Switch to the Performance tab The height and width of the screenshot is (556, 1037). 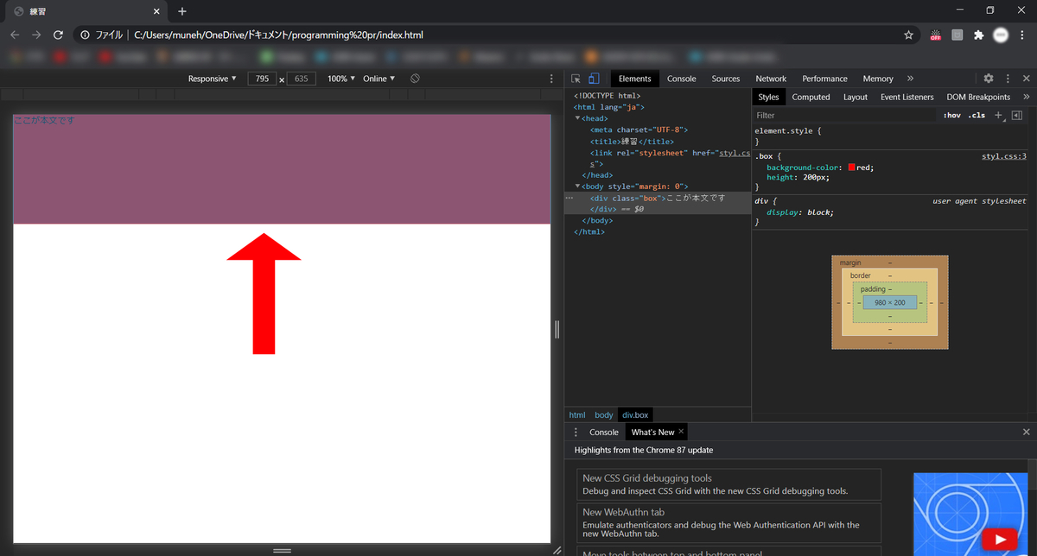click(x=824, y=79)
